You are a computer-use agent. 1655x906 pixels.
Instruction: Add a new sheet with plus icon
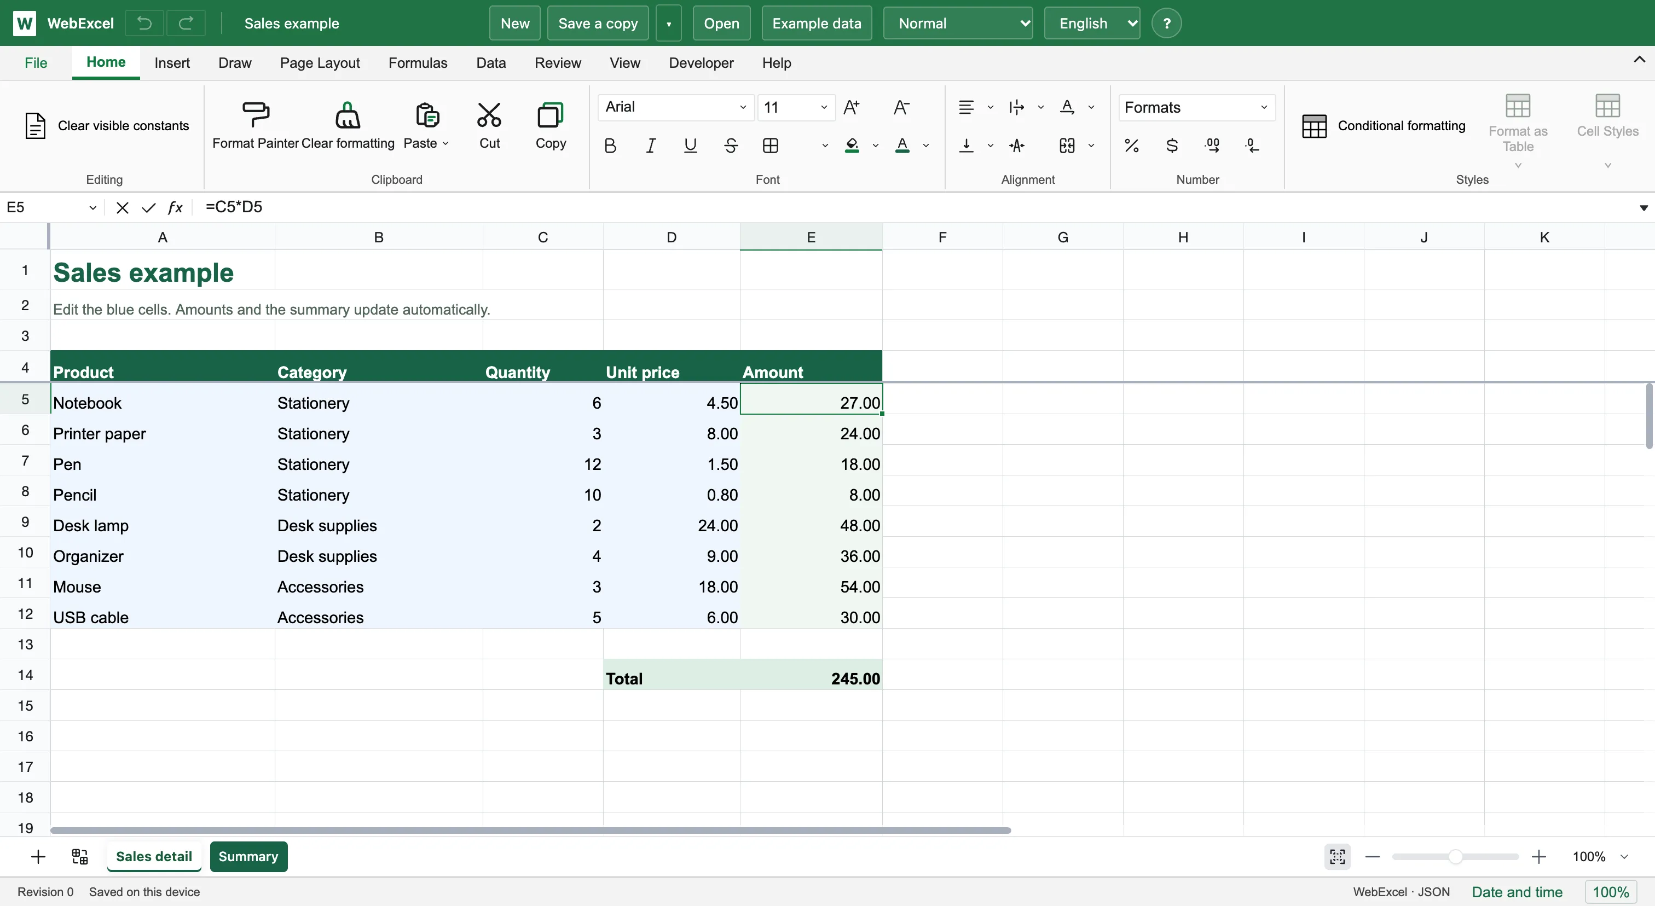[x=38, y=857]
